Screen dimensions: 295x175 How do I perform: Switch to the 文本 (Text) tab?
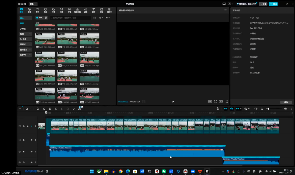(x=37, y=10)
